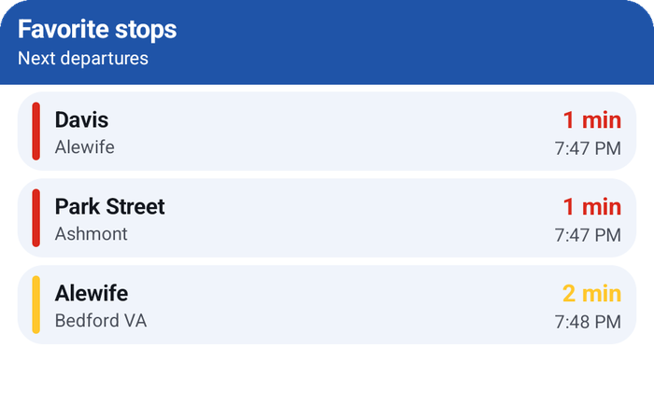The image size is (654, 403).
Task: Click the 7:48 PM departure time
Action: coord(588,322)
